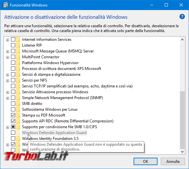Click the help question mark icon

(x=182, y=17)
